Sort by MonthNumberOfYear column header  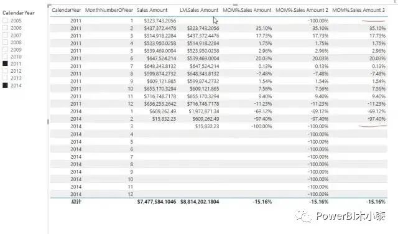tap(109, 10)
